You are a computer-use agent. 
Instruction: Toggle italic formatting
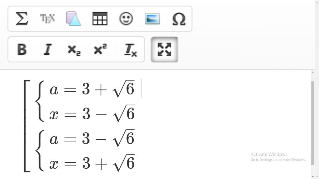point(48,49)
